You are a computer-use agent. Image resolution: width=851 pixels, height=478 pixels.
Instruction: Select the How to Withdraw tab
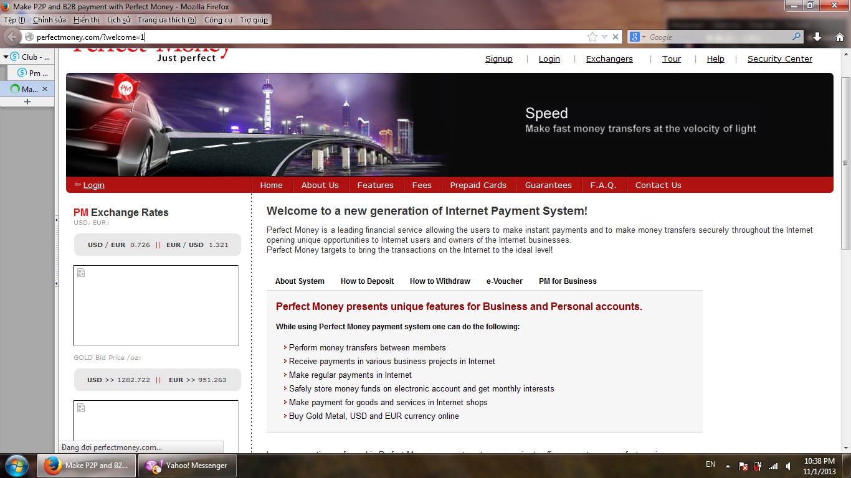point(440,281)
